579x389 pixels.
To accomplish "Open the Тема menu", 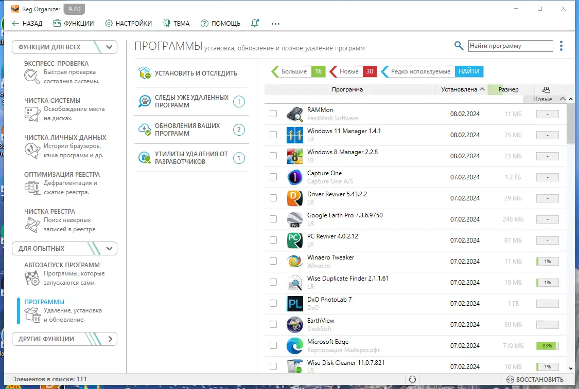I will pos(176,23).
